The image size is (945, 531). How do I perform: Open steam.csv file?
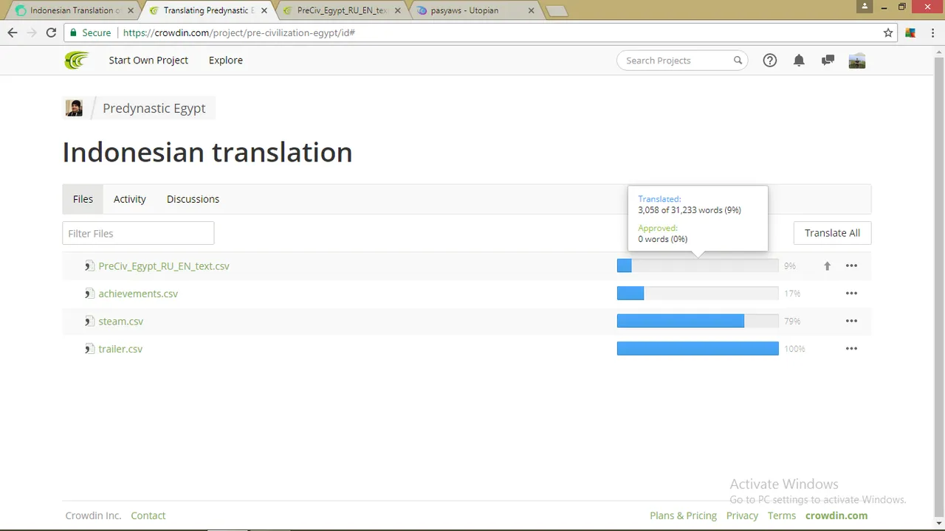[x=121, y=322]
